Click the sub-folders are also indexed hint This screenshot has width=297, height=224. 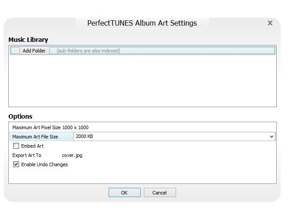click(88, 51)
